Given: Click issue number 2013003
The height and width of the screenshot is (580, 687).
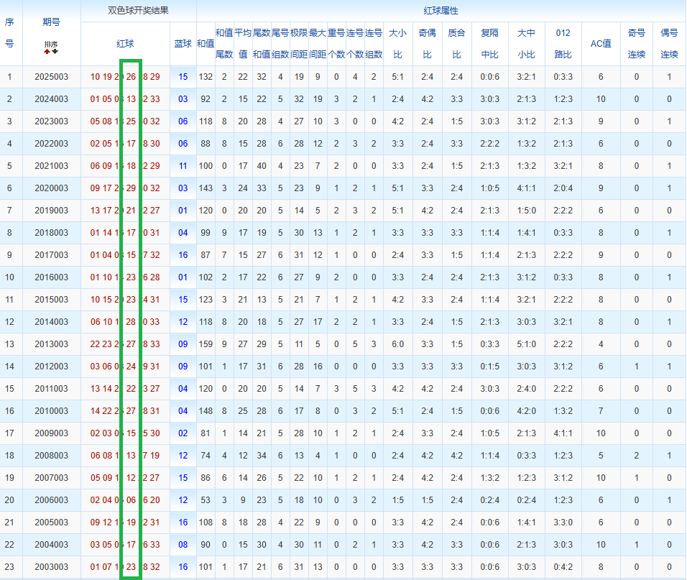Looking at the screenshot, I should [x=51, y=344].
